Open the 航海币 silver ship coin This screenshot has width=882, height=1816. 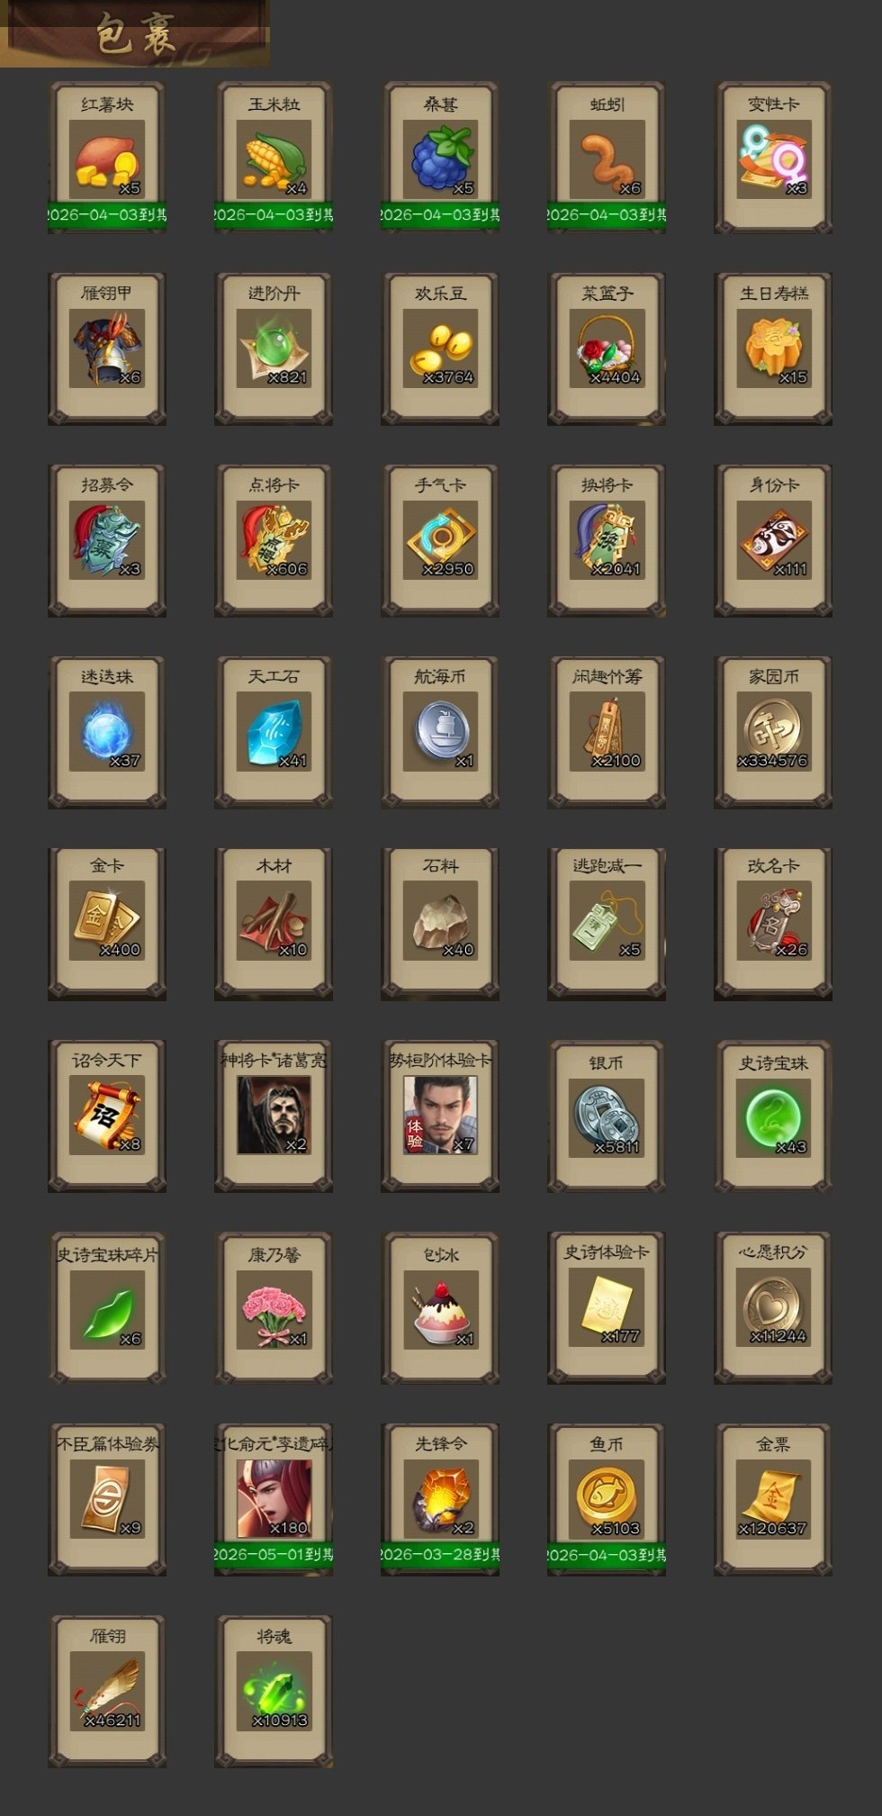point(440,733)
